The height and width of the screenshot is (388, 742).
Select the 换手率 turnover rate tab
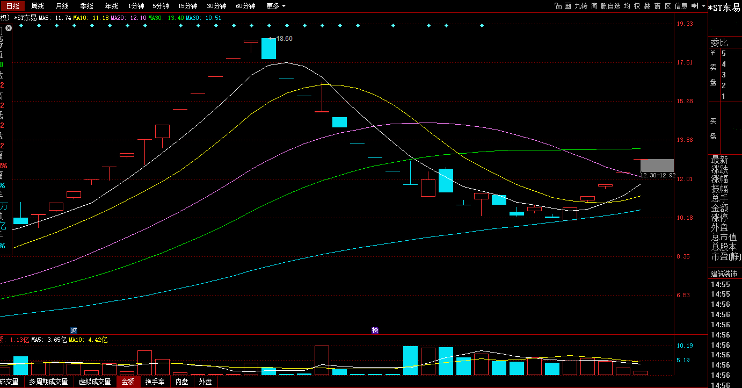pos(155,382)
